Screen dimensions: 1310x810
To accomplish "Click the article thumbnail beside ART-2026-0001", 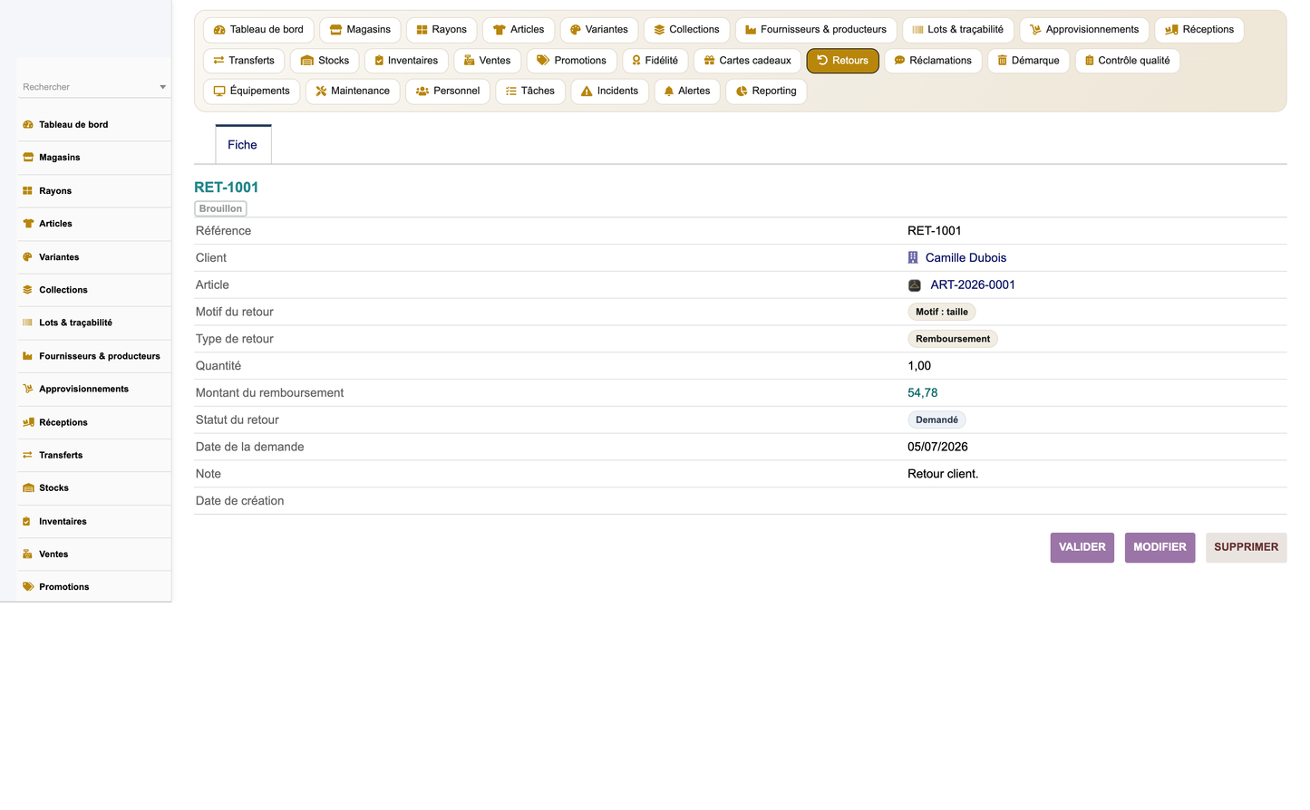I will pyautogui.click(x=915, y=285).
